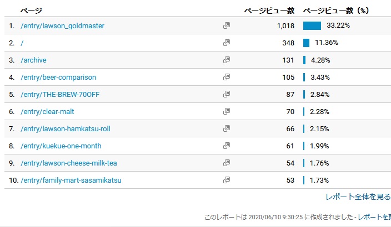
Task: Open the /archive page link
Action: point(33,60)
